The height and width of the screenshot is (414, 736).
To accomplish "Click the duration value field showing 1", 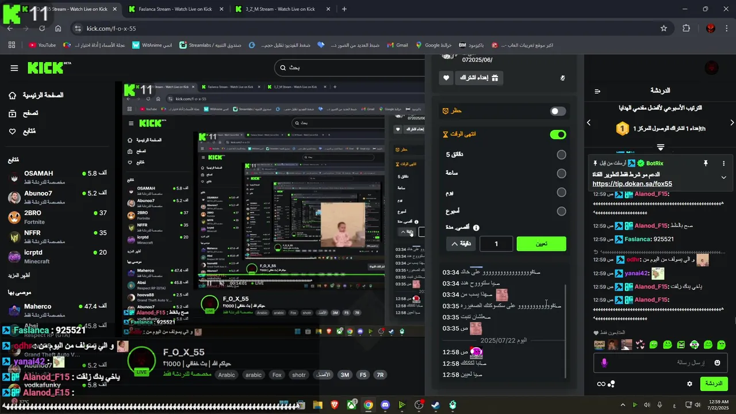I will (x=496, y=244).
